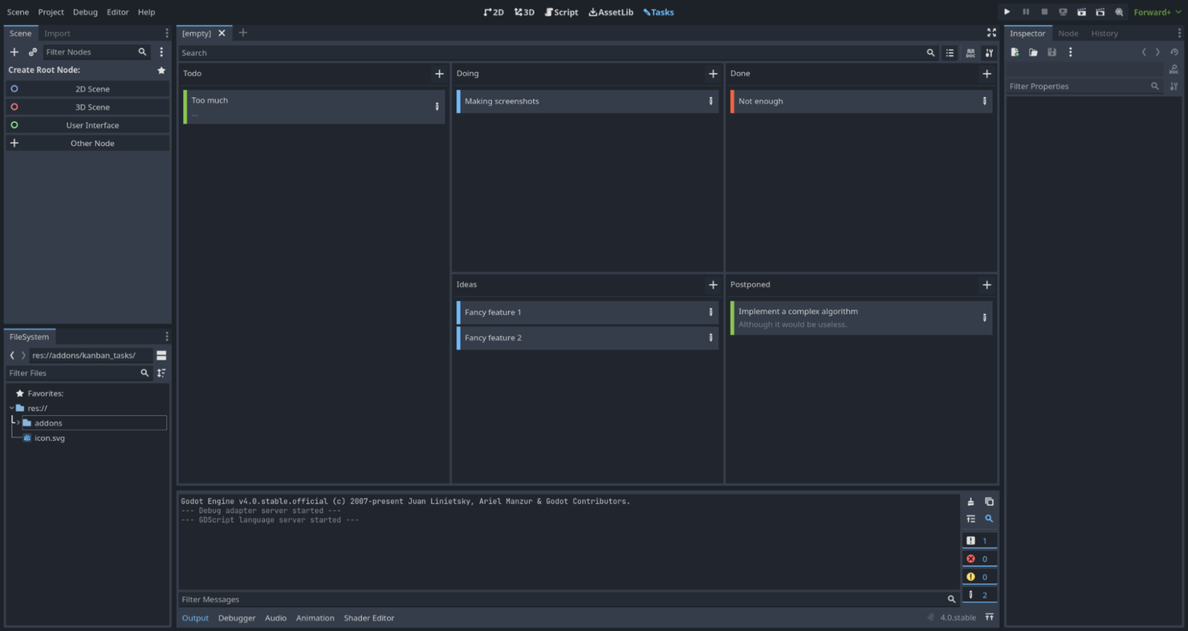The height and width of the screenshot is (631, 1188).
Task: Open the Debug menu
Action: (x=85, y=12)
